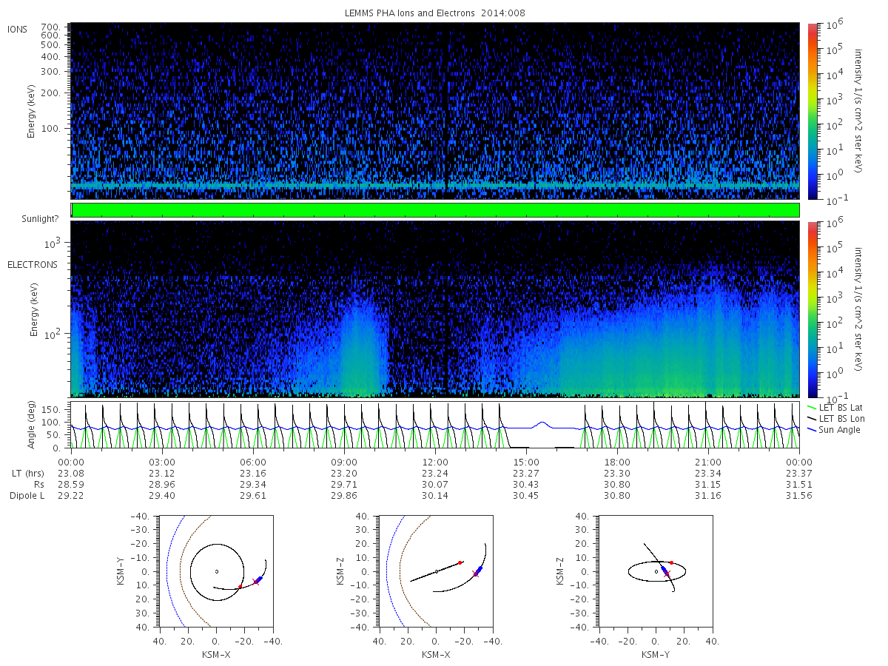Click the electrons intensity color bar

(812, 309)
